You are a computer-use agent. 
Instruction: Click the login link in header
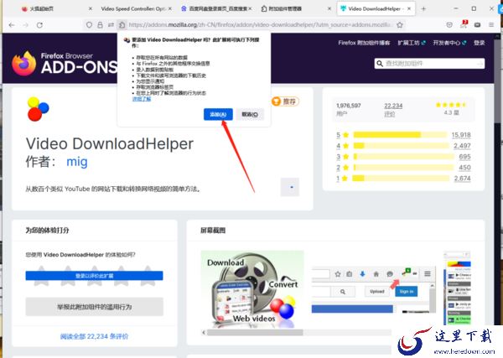click(x=480, y=43)
